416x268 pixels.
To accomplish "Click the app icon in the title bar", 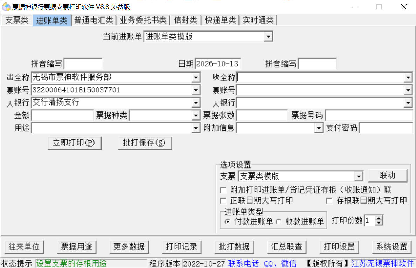I will (6, 7).
